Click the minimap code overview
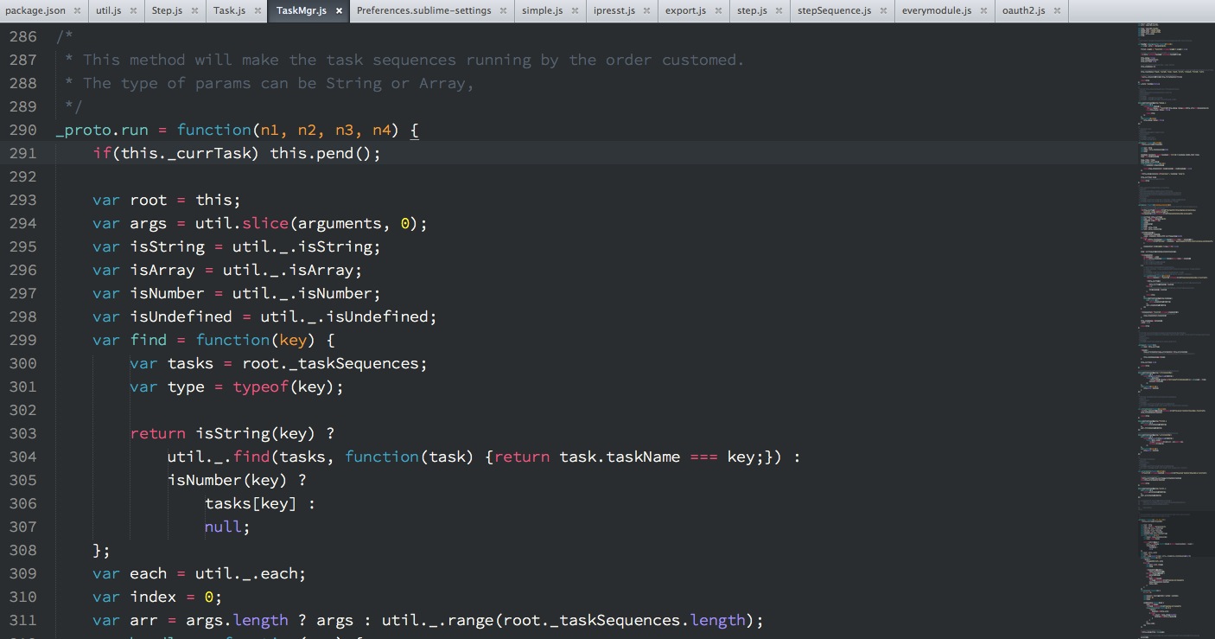Viewport: 1215px width, 639px height. point(1171,259)
